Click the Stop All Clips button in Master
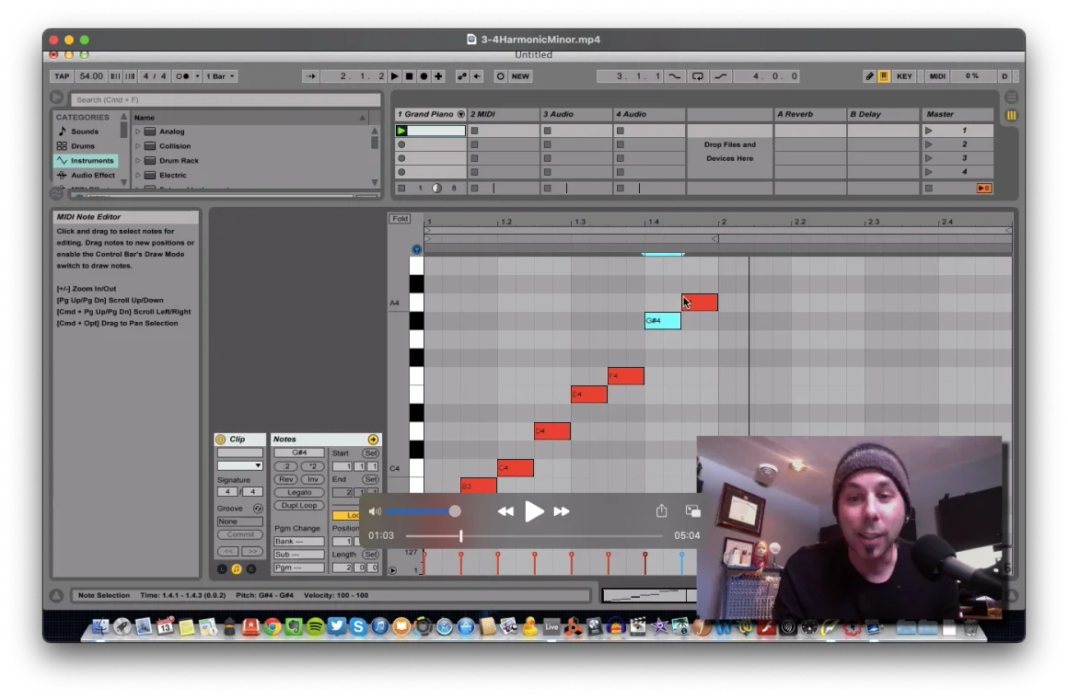The image size is (1068, 699). 928,188
